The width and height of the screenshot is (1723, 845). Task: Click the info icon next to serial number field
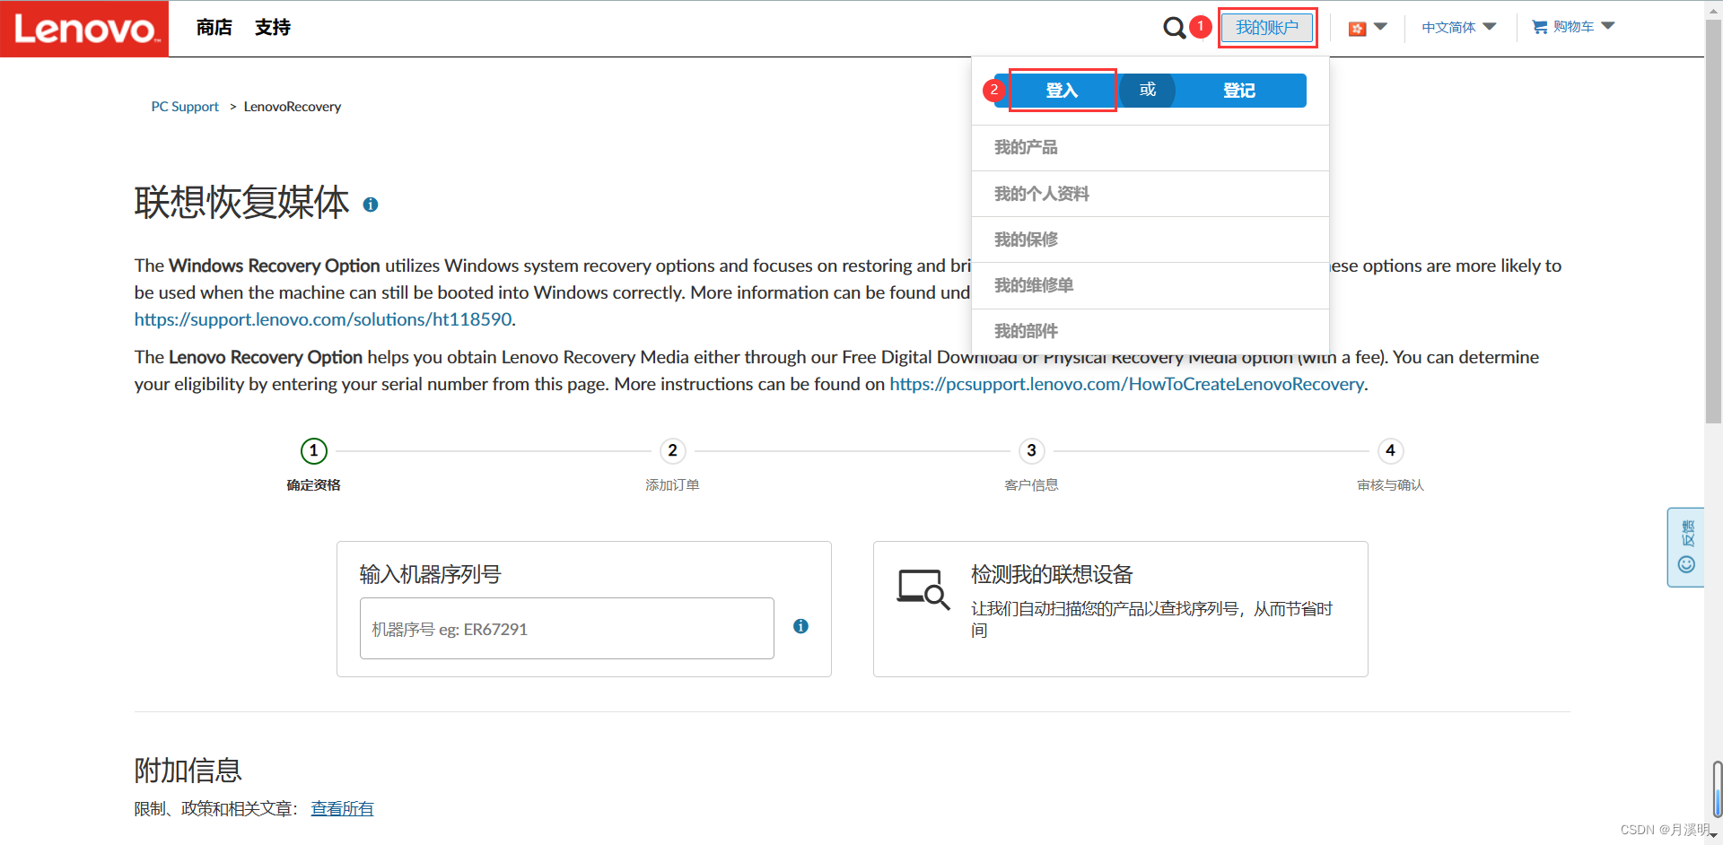tap(800, 626)
